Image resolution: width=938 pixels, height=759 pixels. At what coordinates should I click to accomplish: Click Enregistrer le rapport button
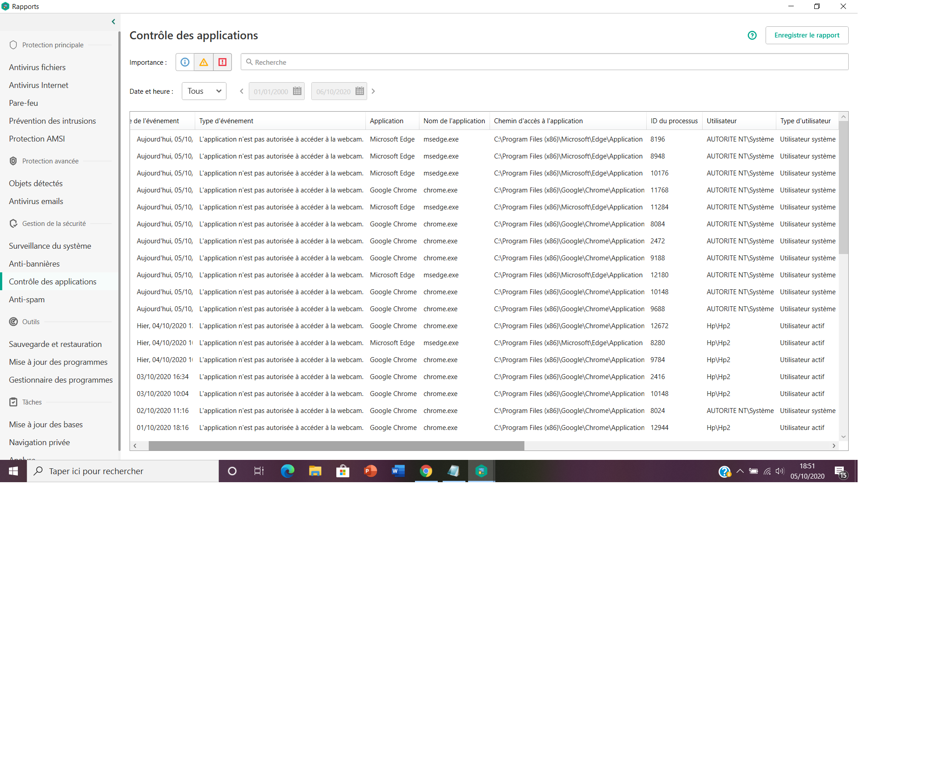[x=807, y=35]
